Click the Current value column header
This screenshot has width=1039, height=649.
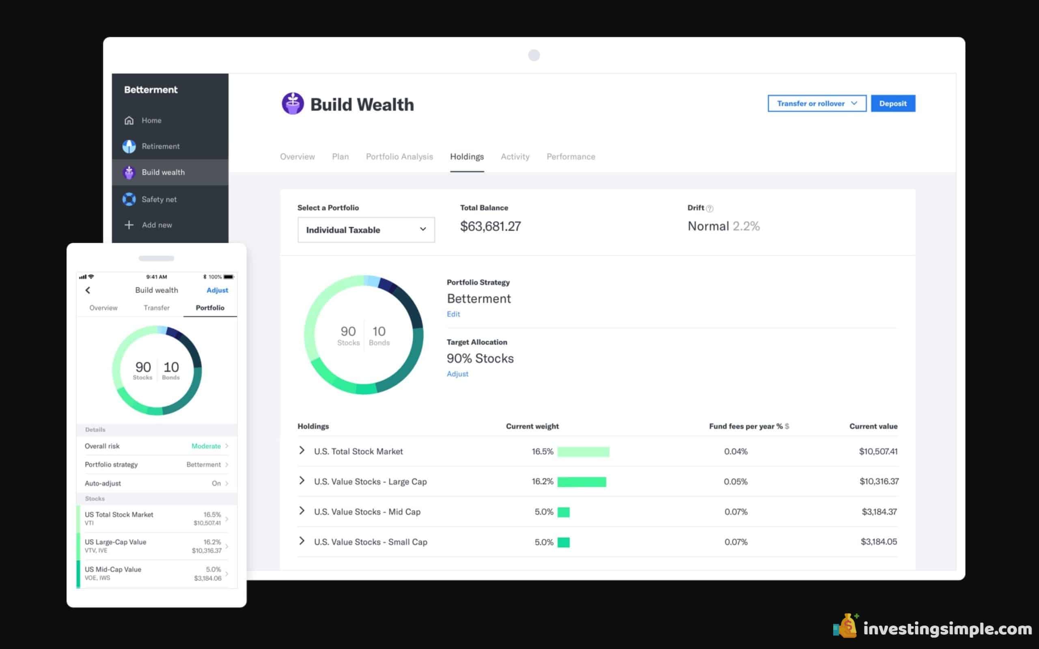(x=873, y=426)
